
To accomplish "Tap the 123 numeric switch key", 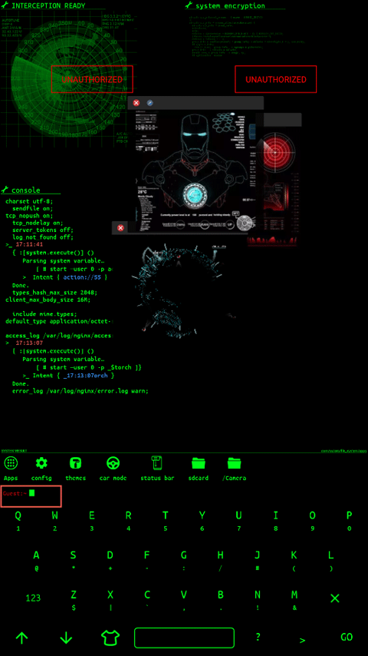I will [x=33, y=598].
